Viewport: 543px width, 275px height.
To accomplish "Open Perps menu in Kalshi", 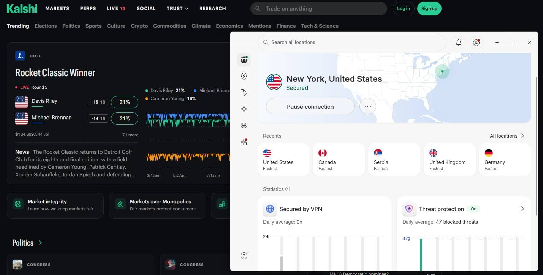I will pyautogui.click(x=88, y=8).
